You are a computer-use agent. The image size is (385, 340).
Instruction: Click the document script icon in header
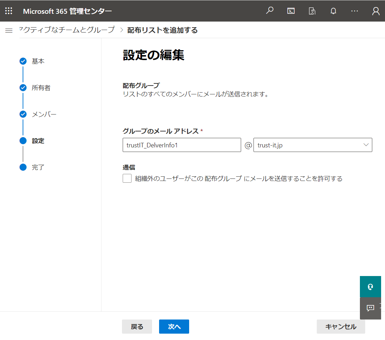312,11
